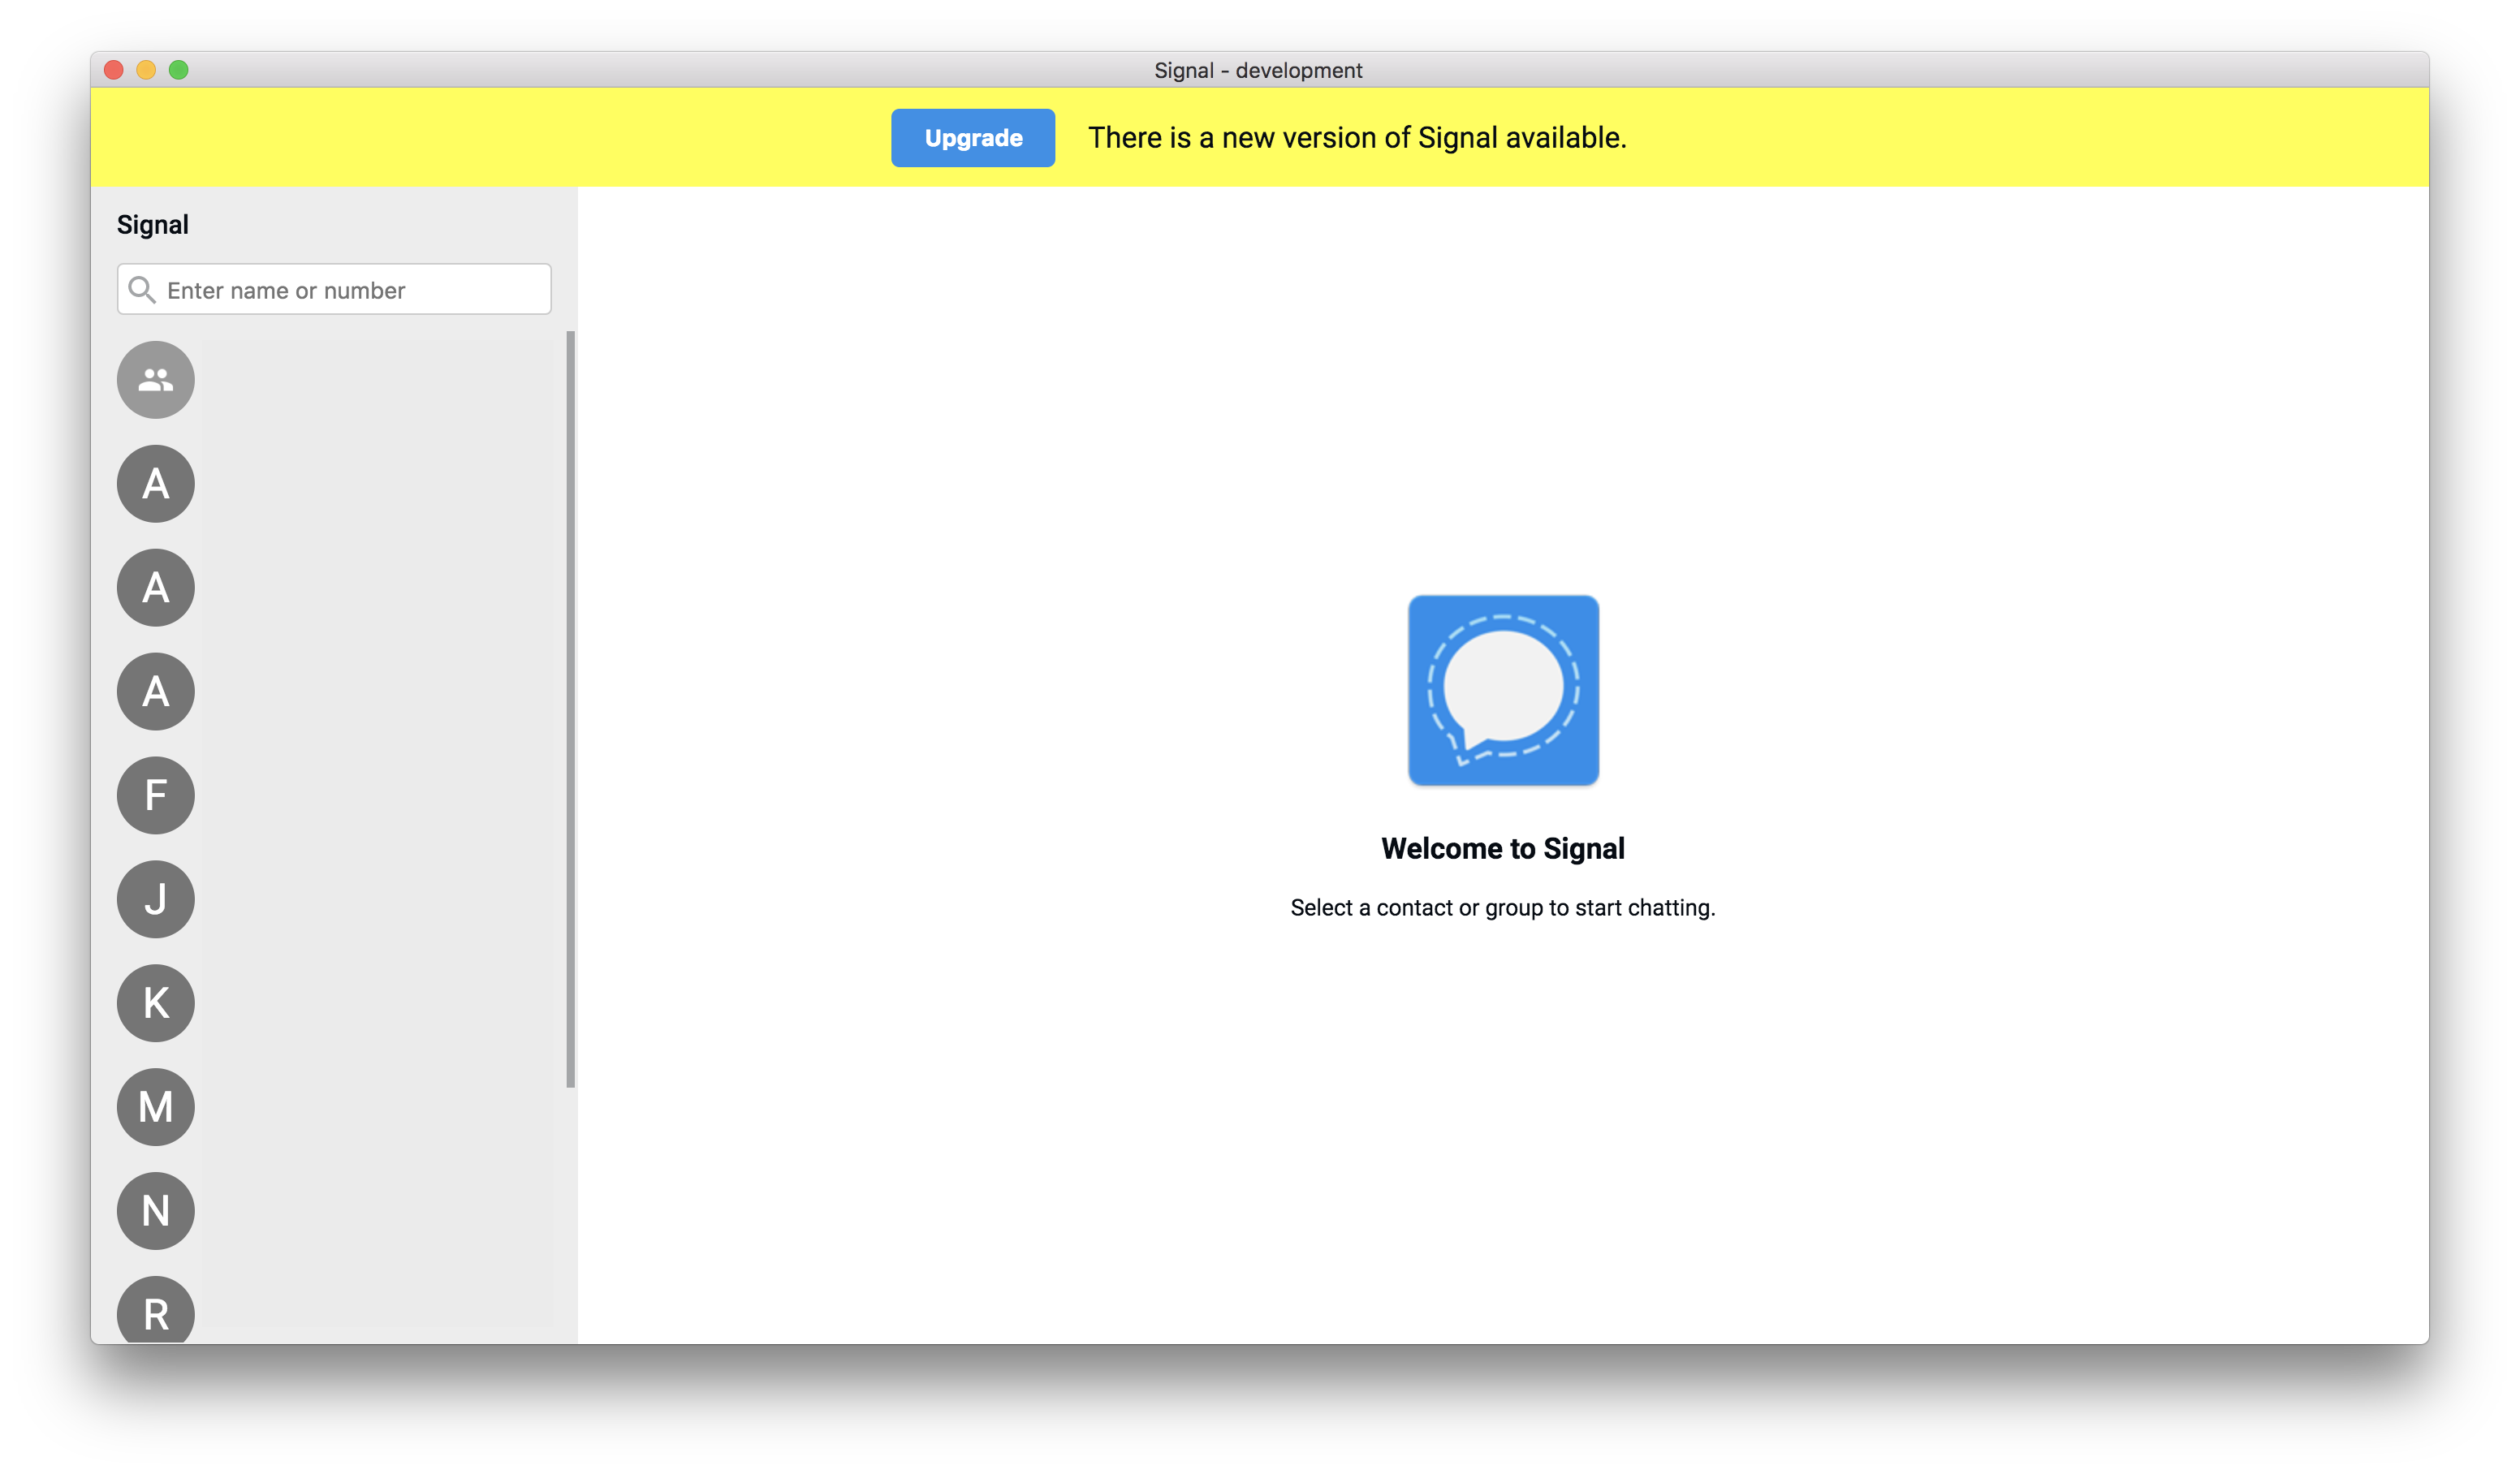2520x1474 pixels.
Task: Open the group conversation avatar
Action: click(155, 380)
